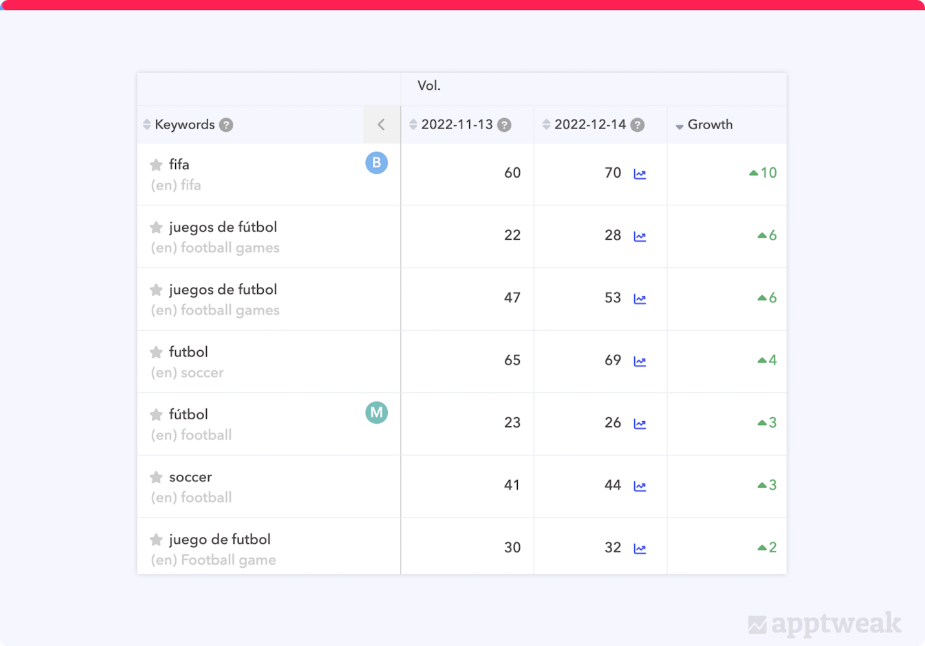
Task: Open the trend chart icon beside fifa's volume 70
Action: pyautogui.click(x=639, y=174)
